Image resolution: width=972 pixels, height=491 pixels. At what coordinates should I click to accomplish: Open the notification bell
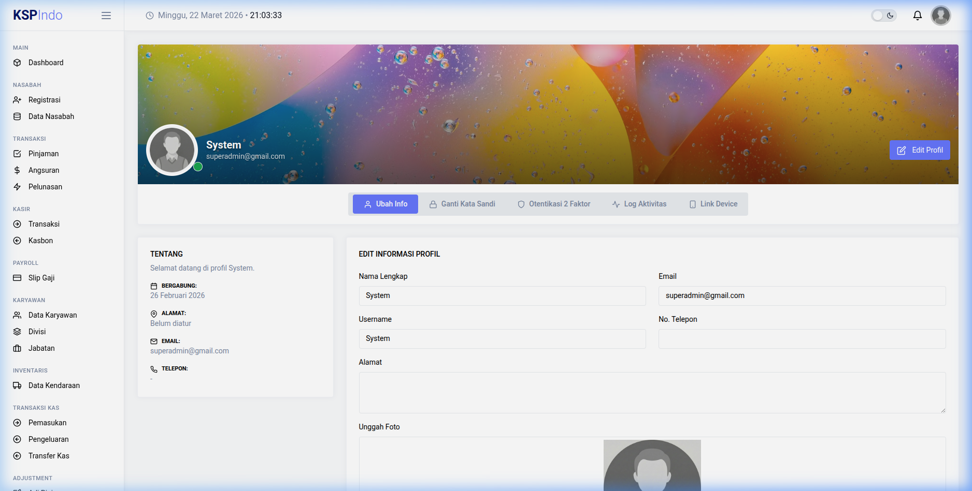tap(917, 16)
